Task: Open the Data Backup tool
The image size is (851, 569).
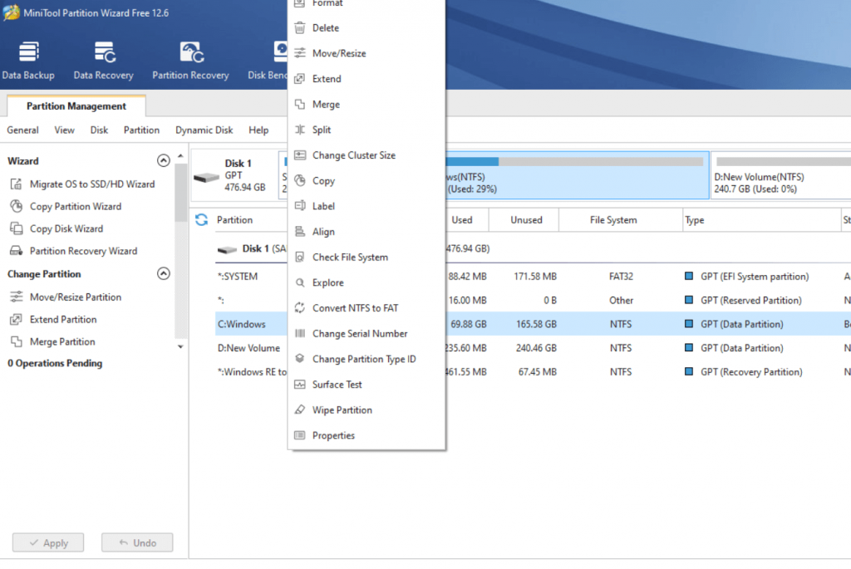Action: (x=28, y=60)
